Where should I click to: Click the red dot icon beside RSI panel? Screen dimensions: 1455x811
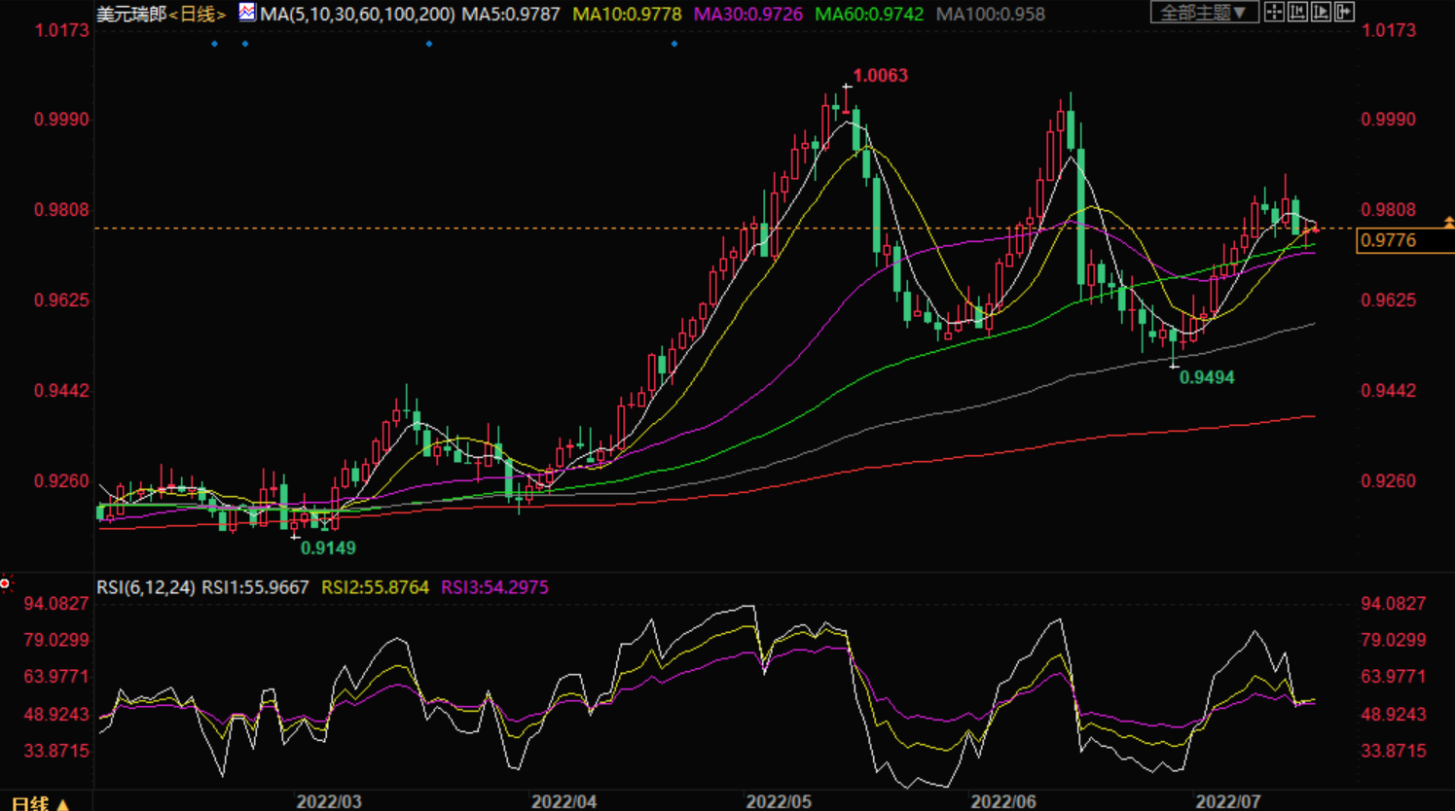(x=5, y=583)
